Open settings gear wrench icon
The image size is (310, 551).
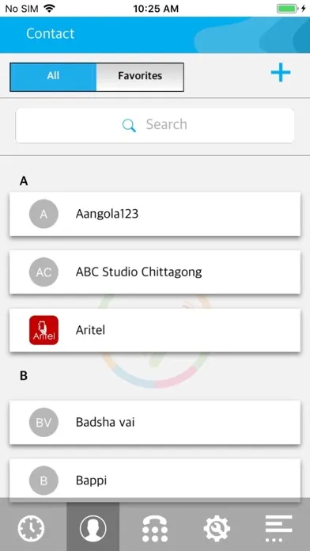click(x=217, y=528)
